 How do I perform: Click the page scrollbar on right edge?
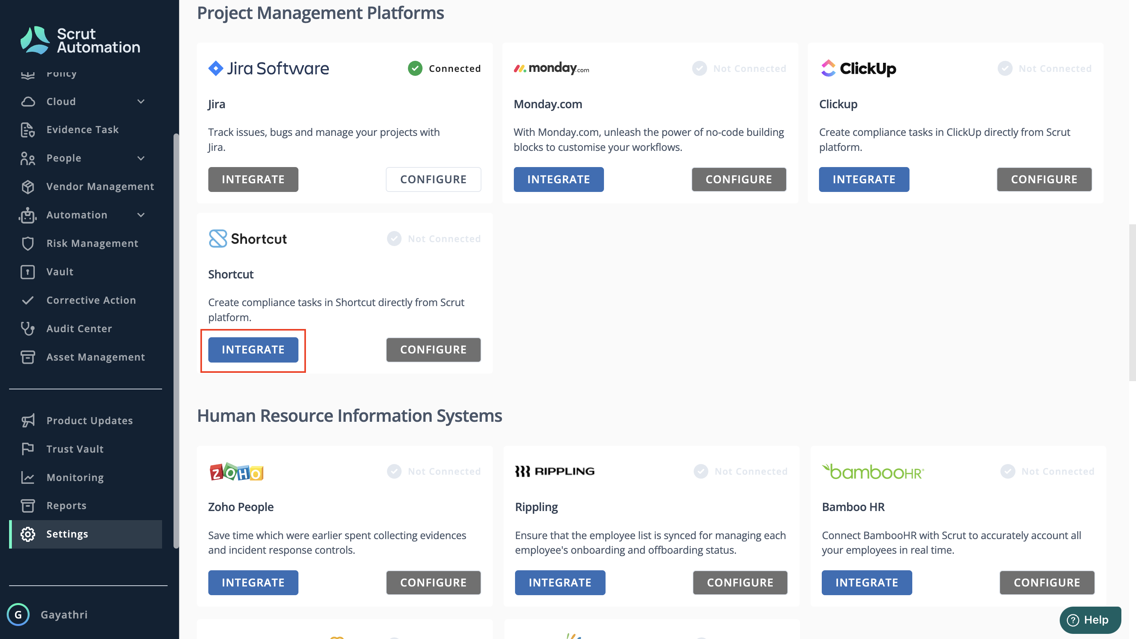coord(1132,302)
